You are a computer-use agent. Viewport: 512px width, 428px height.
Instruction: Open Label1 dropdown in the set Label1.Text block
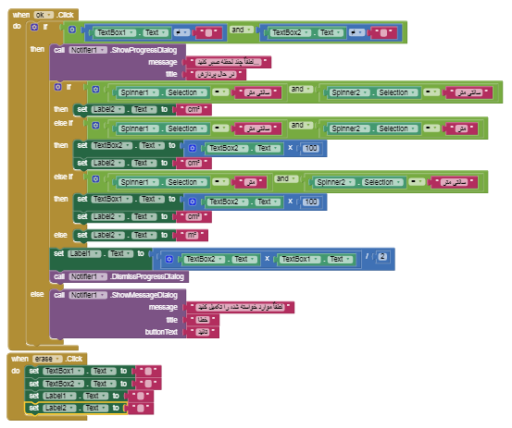(84, 253)
